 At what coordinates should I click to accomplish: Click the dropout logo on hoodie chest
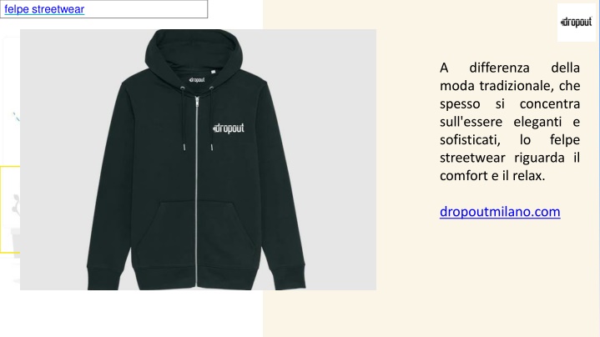point(229,128)
